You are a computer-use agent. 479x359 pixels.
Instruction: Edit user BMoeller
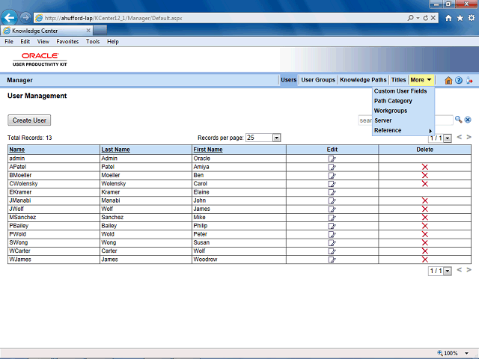332,175
